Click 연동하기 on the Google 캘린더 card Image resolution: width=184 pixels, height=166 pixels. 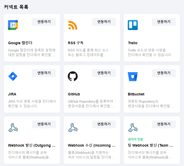coord(44,22)
